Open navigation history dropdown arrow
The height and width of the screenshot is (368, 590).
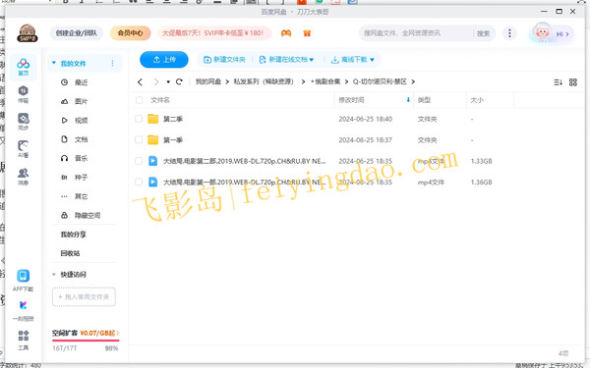[168, 81]
